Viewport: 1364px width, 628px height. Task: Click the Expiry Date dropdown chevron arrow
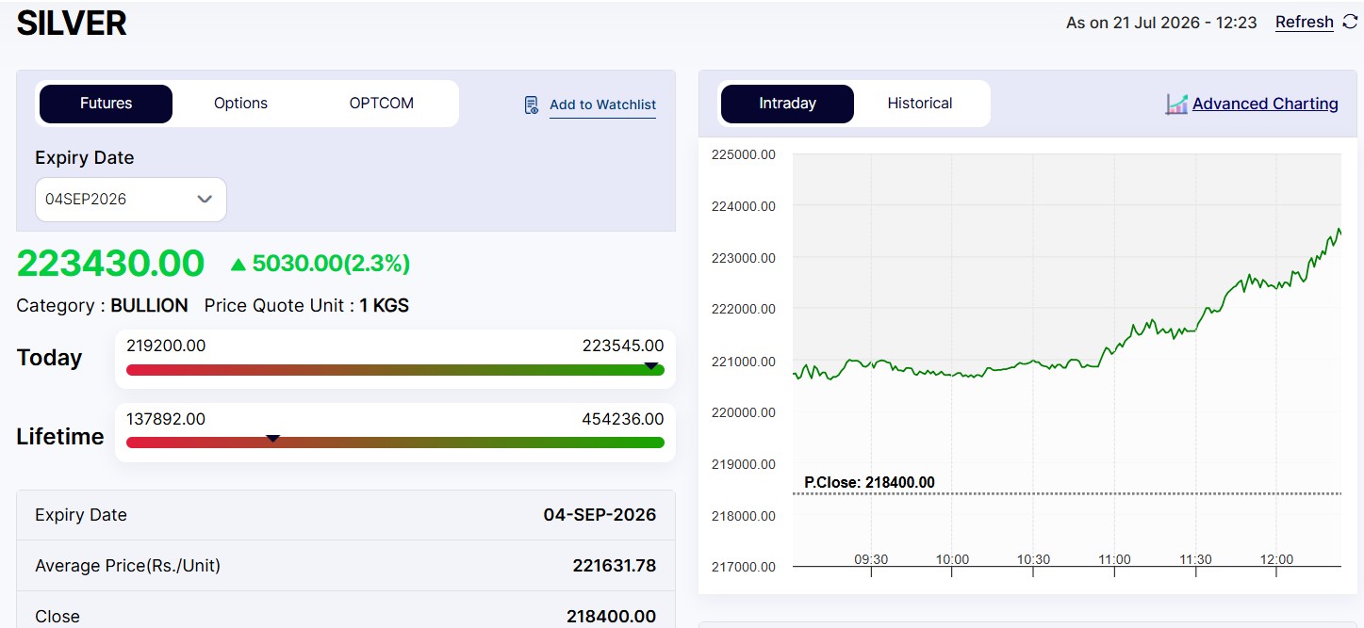tap(205, 200)
